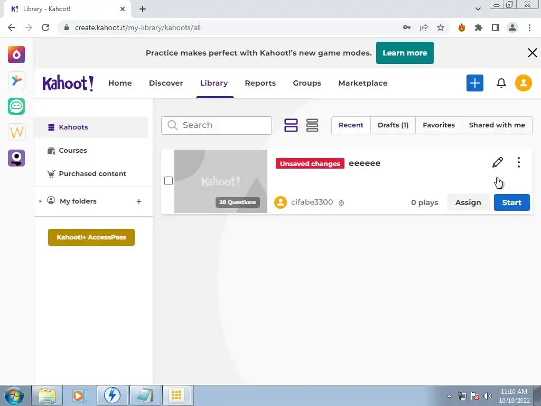Select the Recent filter tab
The height and width of the screenshot is (406, 541).
tap(351, 125)
